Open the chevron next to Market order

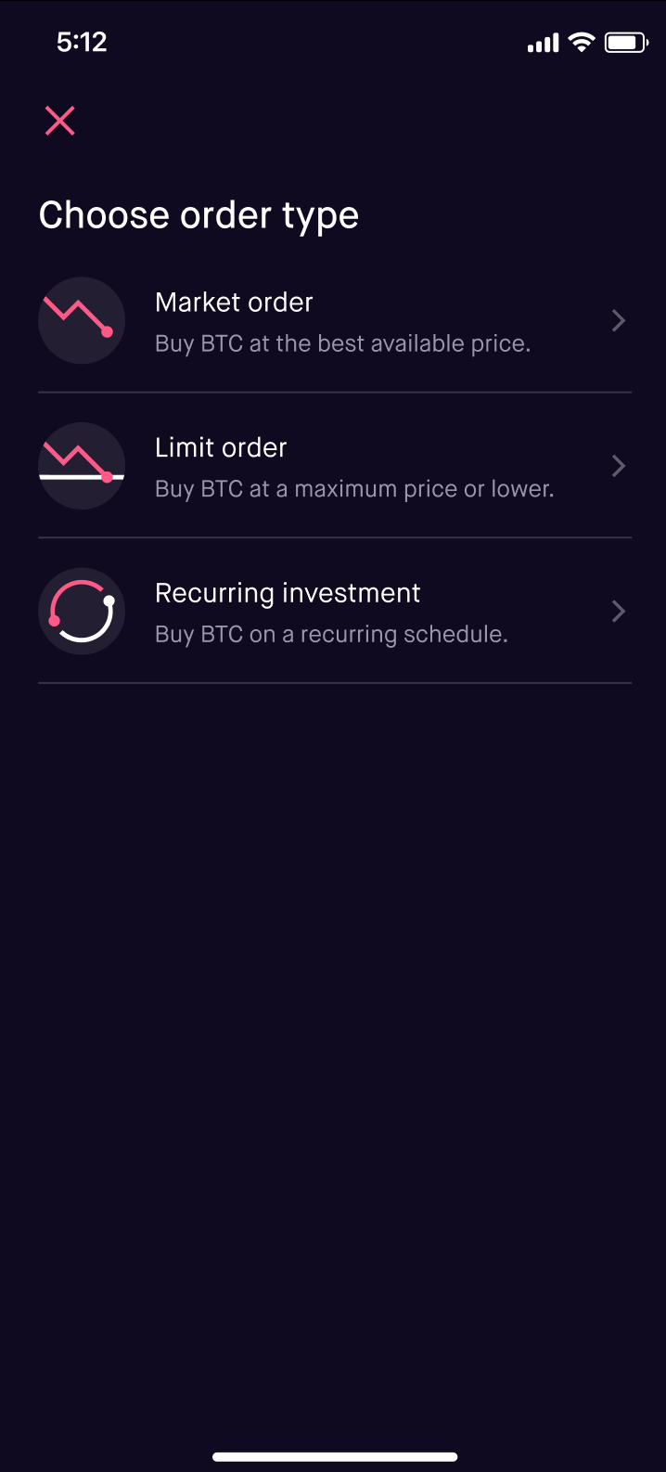point(619,321)
